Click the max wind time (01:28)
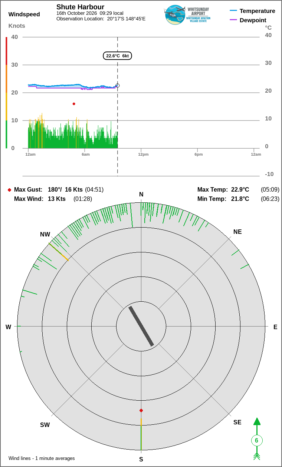The width and height of the screenshot is (282, 467). point(83,199)
